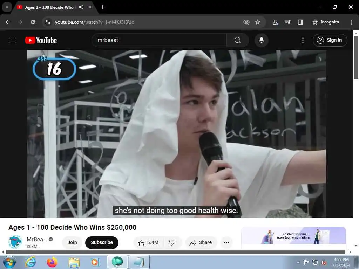The height and width of the screenshot is (269, 359).
Task: Open more actions ellipsis under video
Action: click(x=226, y=242)
